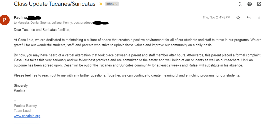Print the email conversation
Screen dimensions: 265x124
pyautogui.click(x=249, y=4)
